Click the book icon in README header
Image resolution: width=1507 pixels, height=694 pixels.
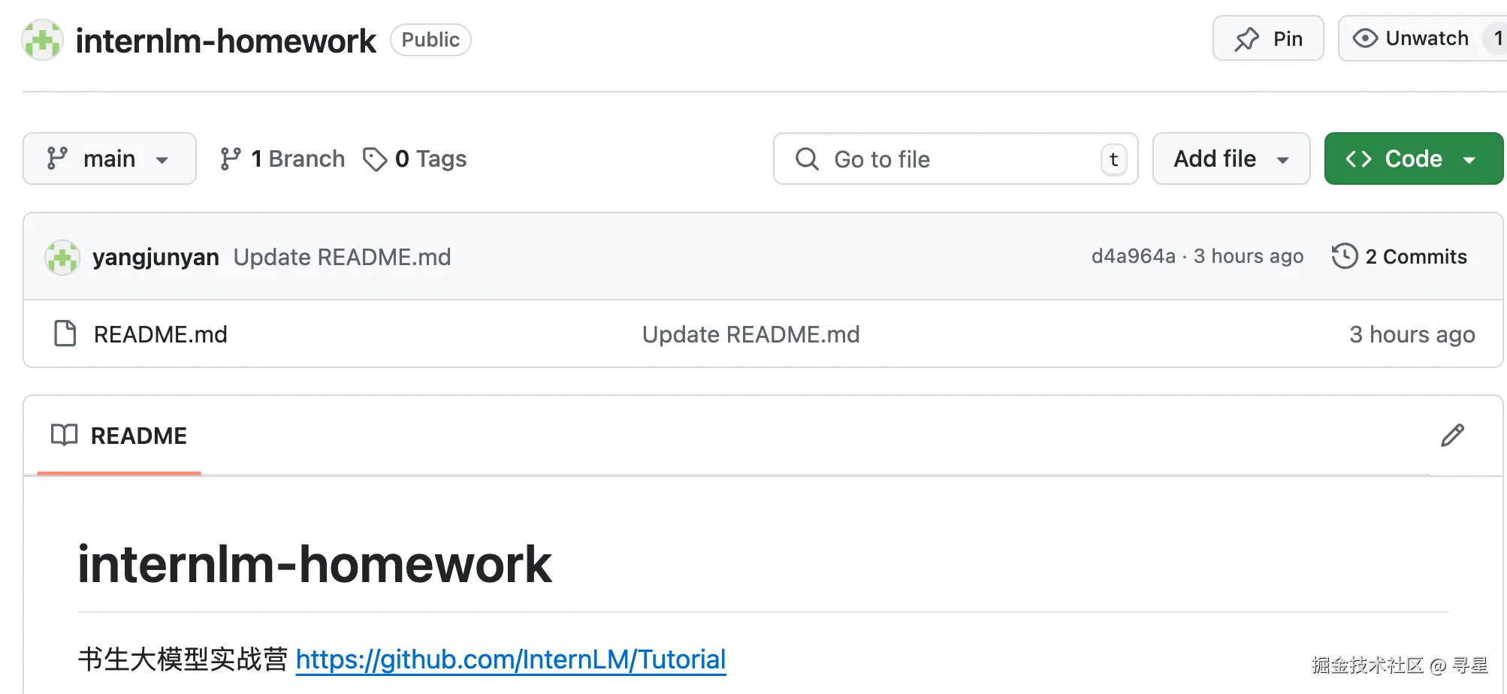(x=64, y=435)
